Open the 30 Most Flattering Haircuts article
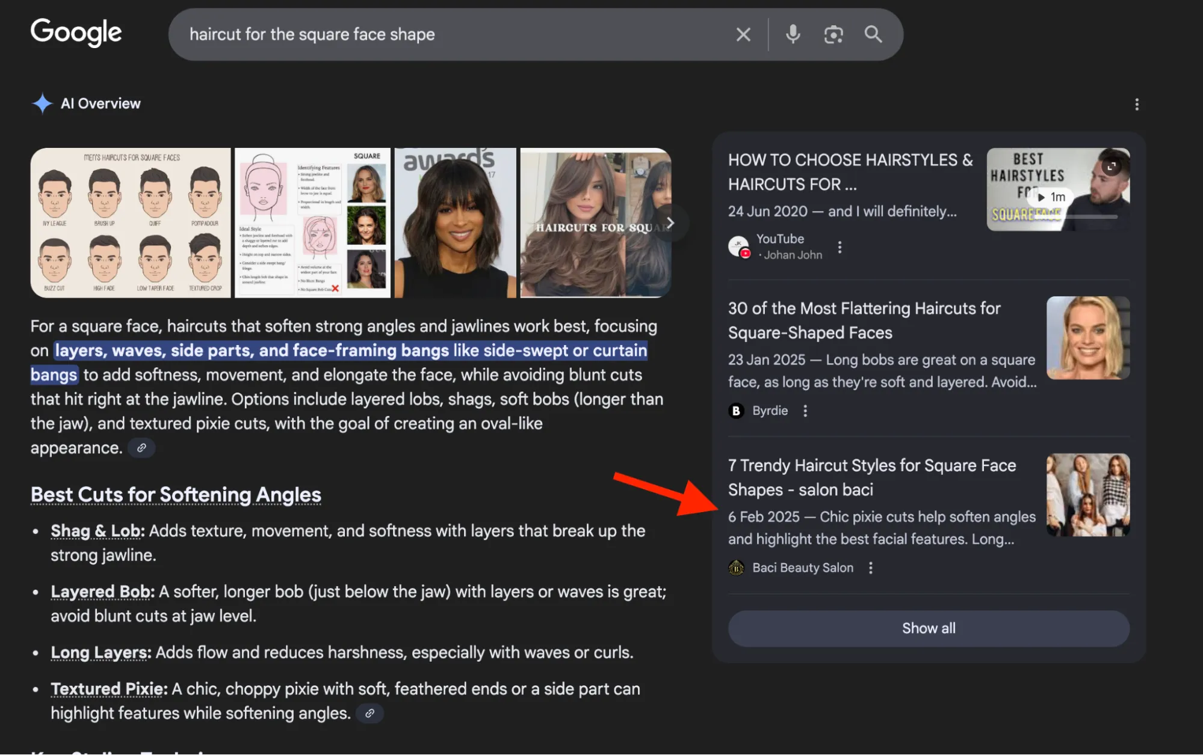The width and height of the screenshot is (1203, 755). [863, 320]
